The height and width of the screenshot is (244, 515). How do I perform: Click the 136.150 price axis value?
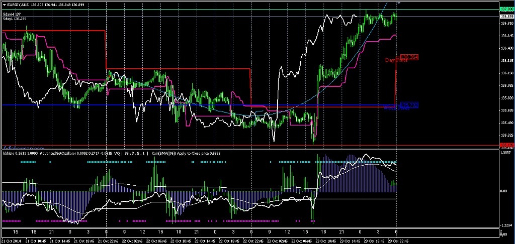pos(506,73)
